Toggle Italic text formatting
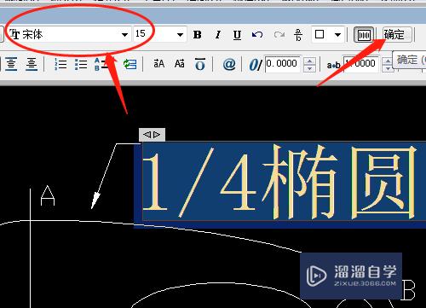Image resolution: width=426 pixels, height=308 pixels. pos(217,35)
